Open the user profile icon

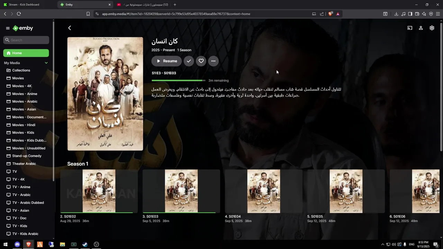click(x=421, y=28)
